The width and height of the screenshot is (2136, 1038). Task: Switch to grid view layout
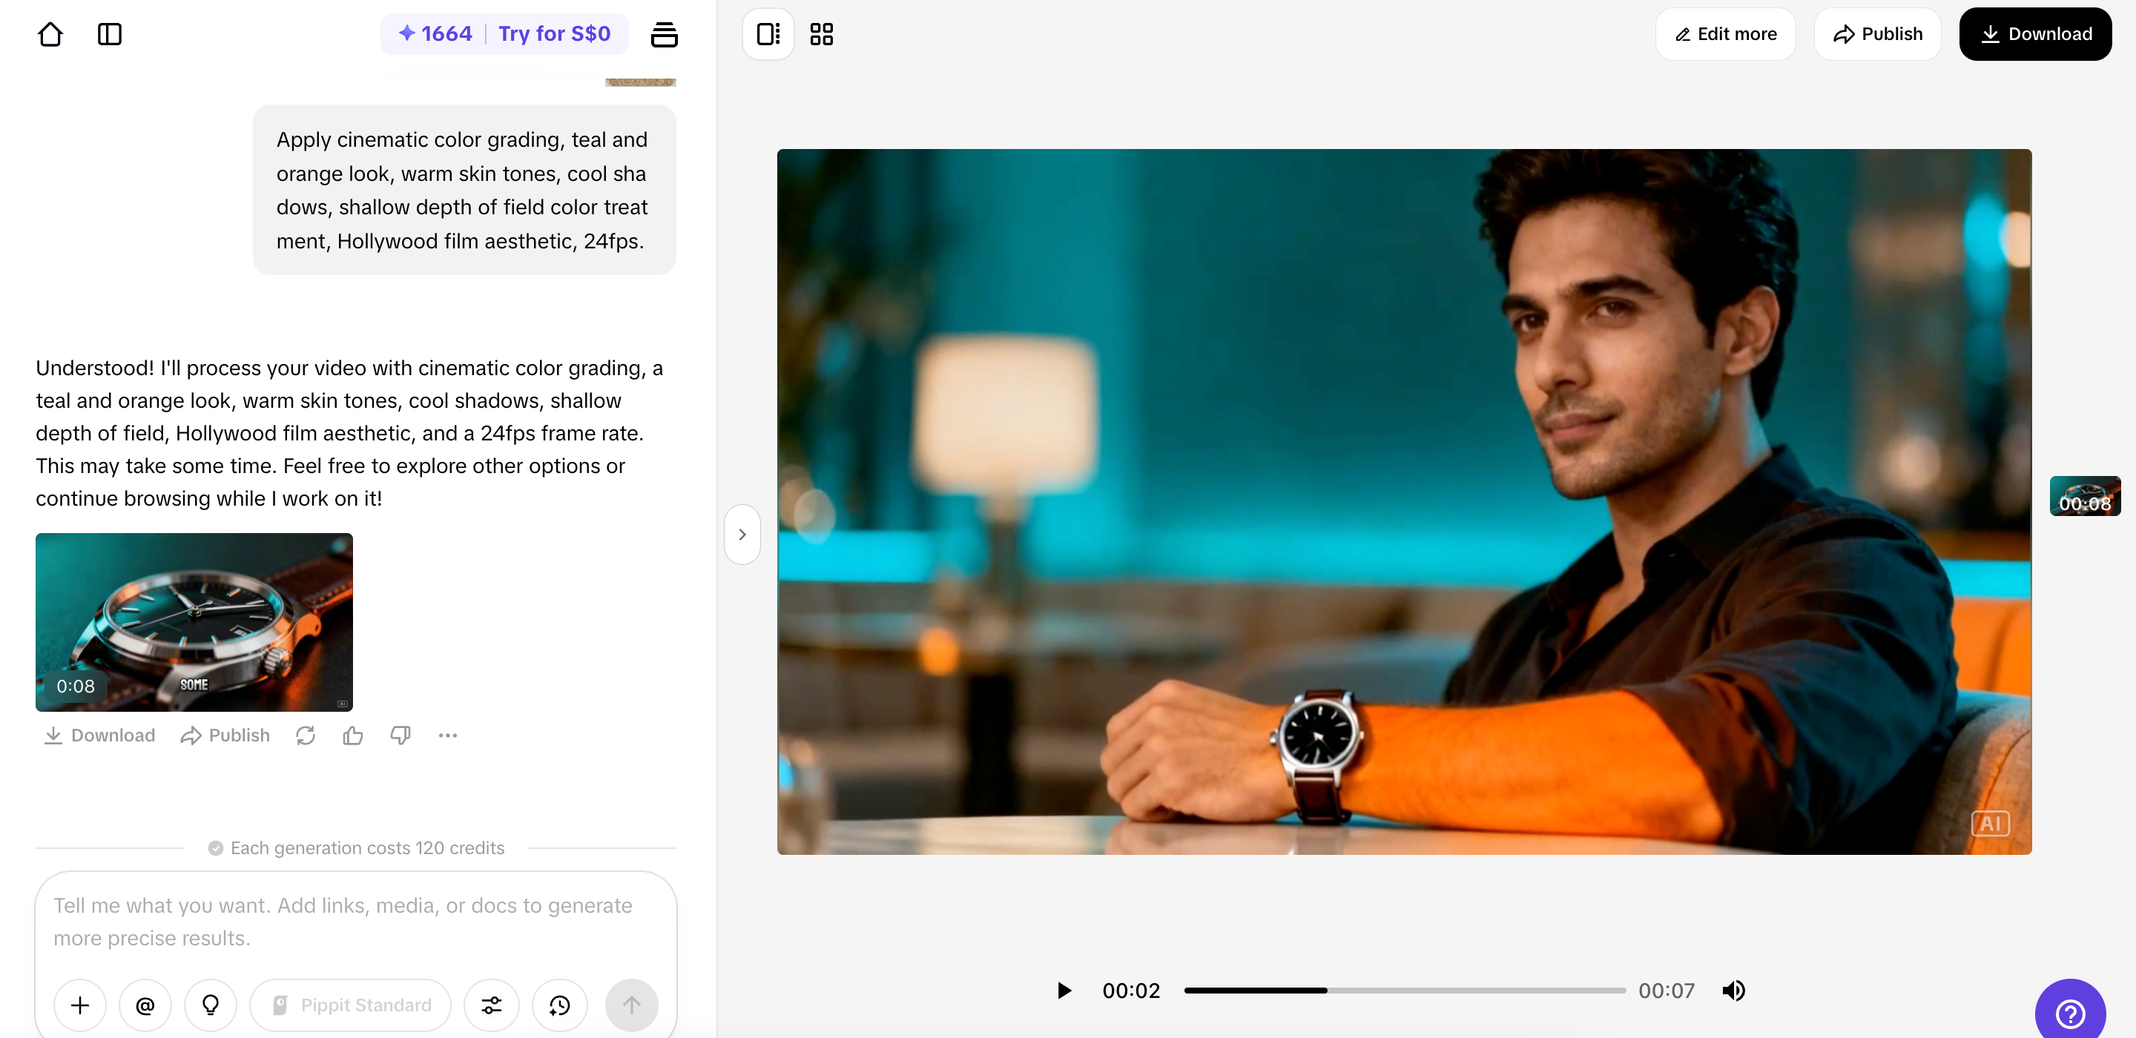pos(821,34)
